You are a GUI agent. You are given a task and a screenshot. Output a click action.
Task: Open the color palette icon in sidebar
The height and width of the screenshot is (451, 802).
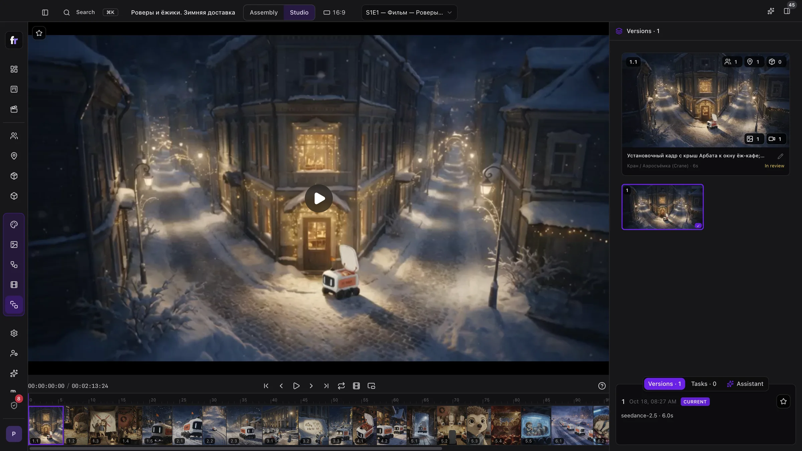pos(14,224)
